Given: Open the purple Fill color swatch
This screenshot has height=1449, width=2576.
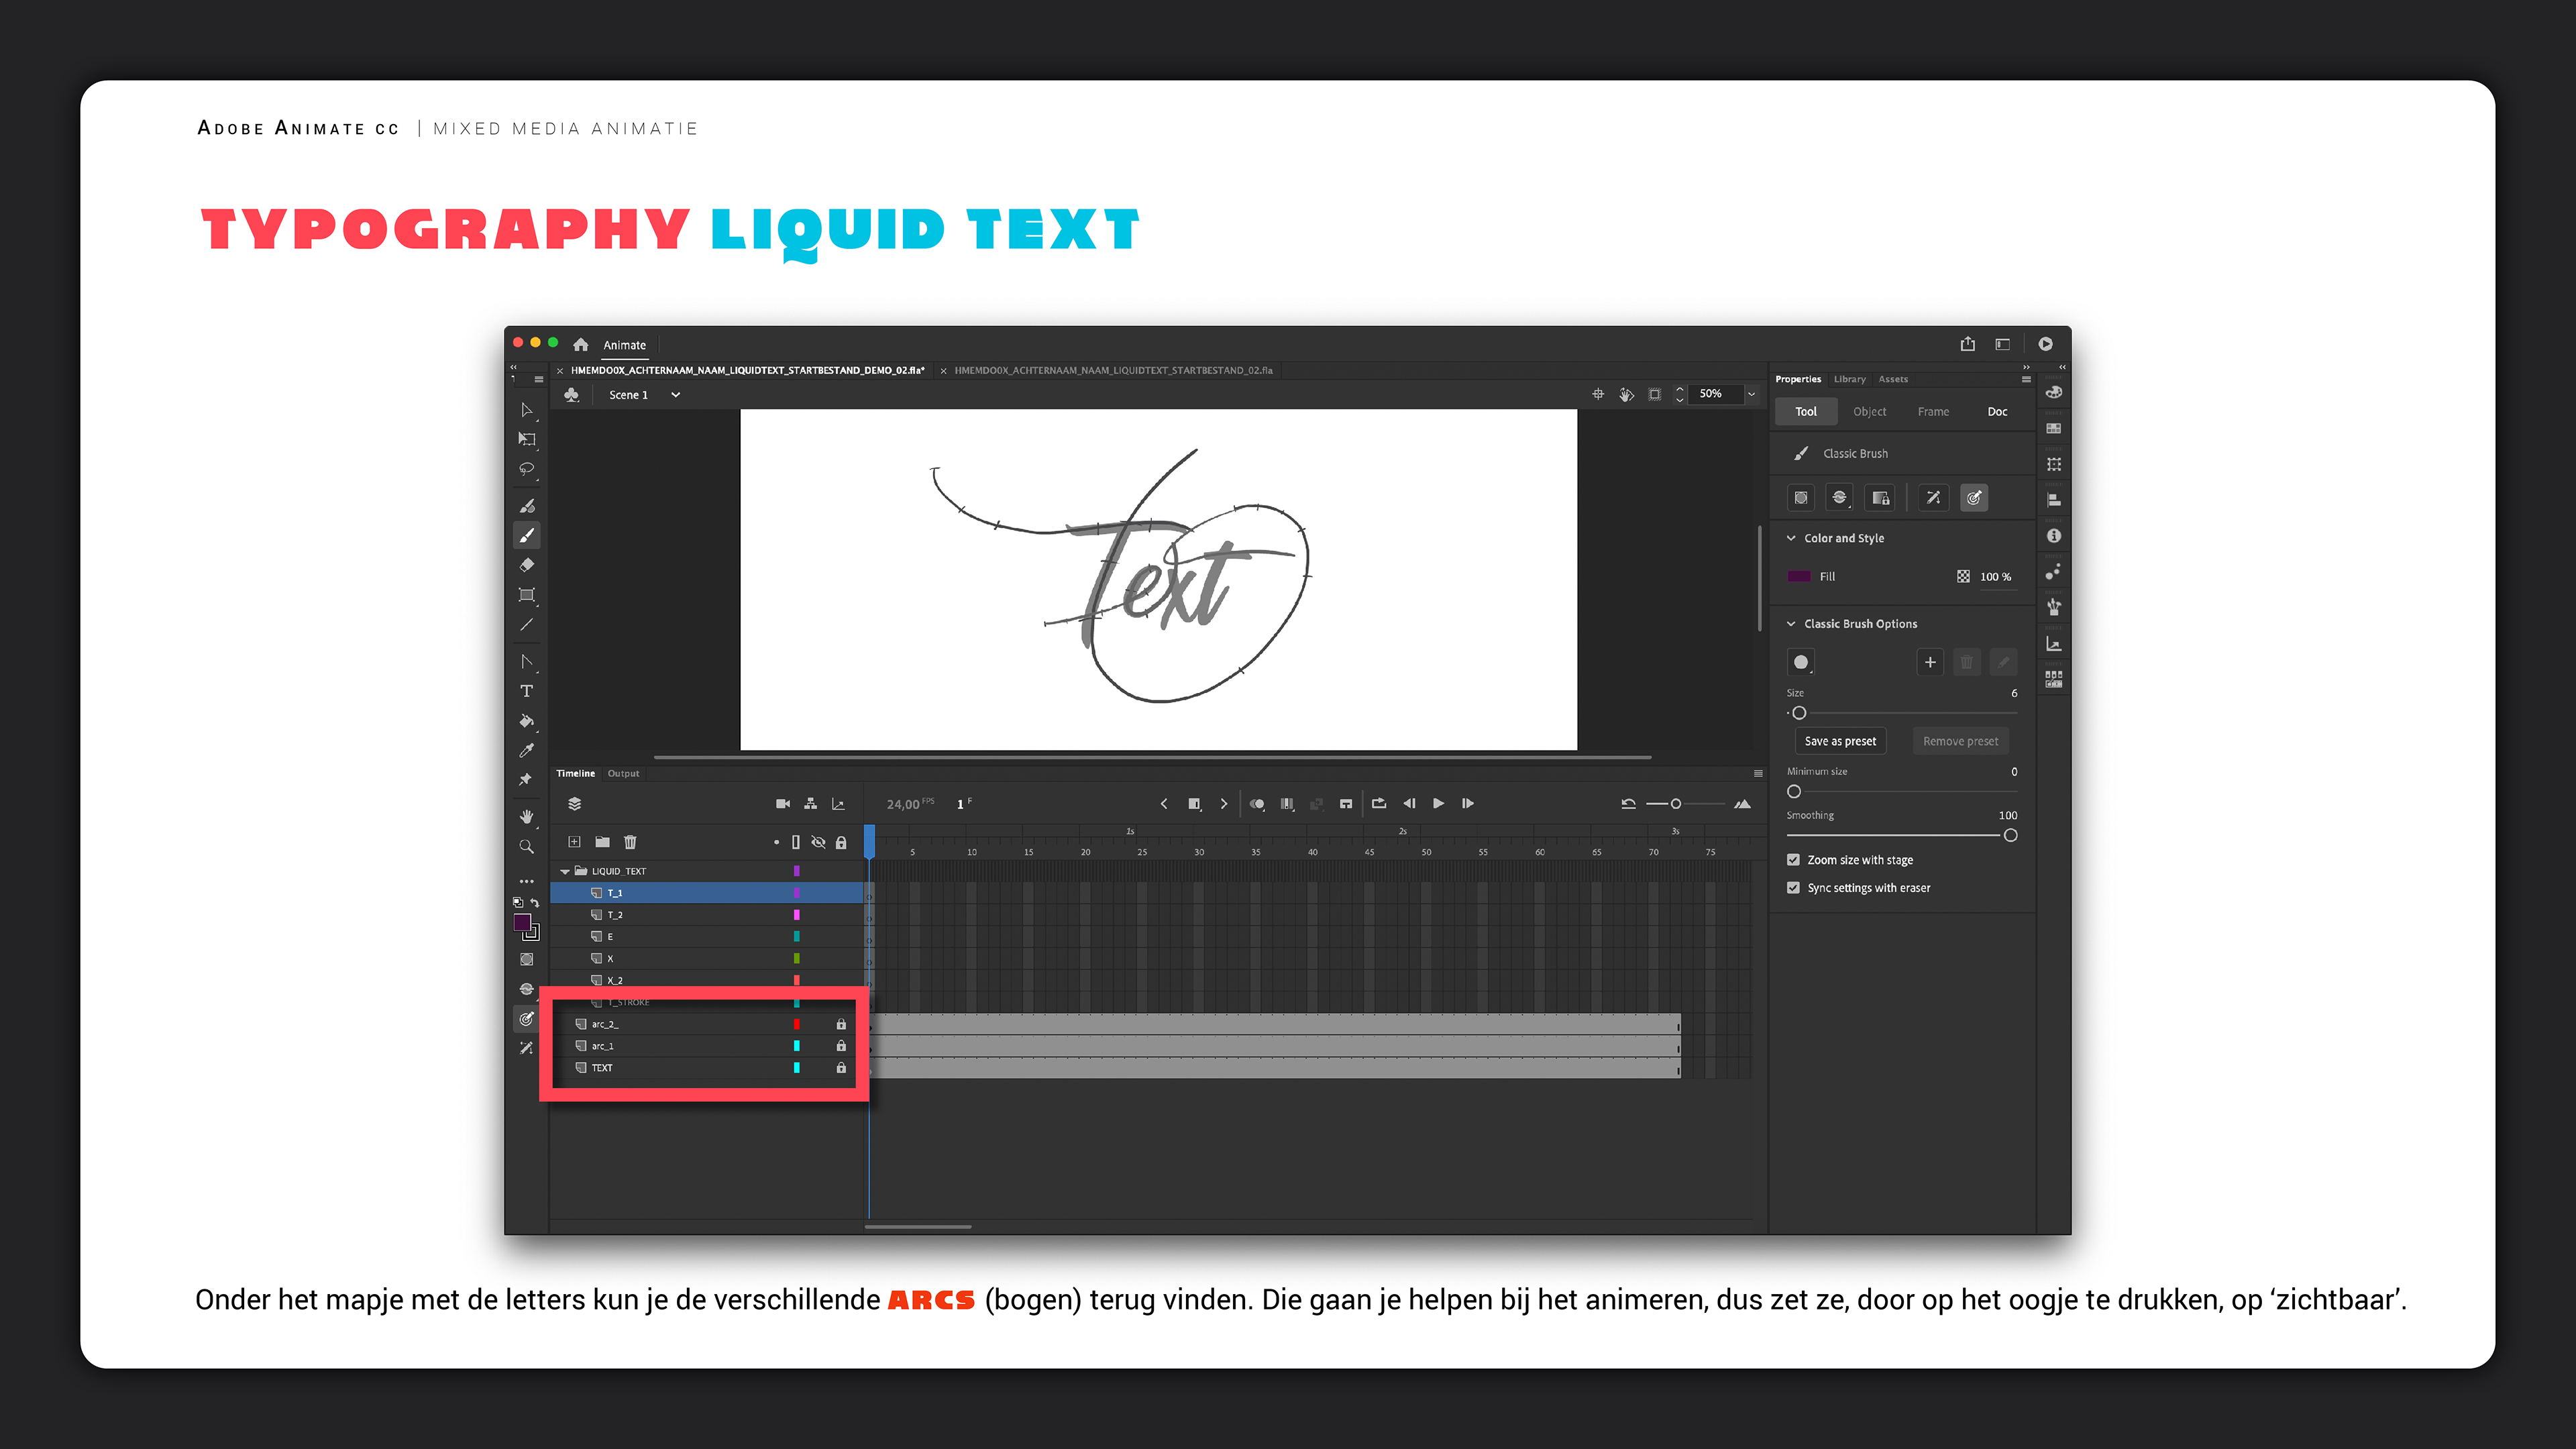Looking at the screenshot, I should (1798, 577).
